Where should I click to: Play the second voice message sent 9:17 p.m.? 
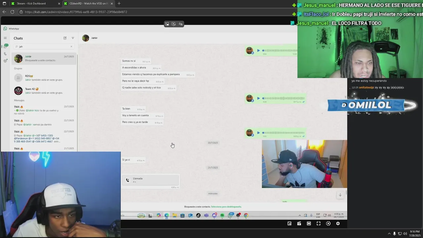pyautogui.click(x=258, y=98)
